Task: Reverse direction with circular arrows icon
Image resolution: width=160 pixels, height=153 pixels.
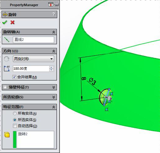Action: pos(6,59)
